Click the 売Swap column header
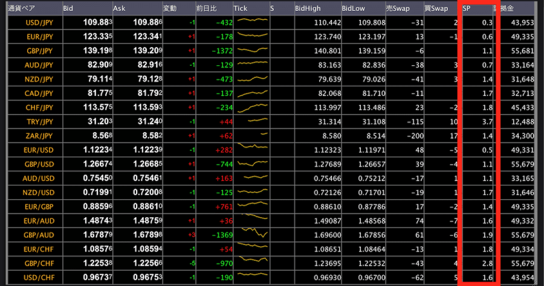This screenshot has height=286, width=544. [x=405, y=8]
